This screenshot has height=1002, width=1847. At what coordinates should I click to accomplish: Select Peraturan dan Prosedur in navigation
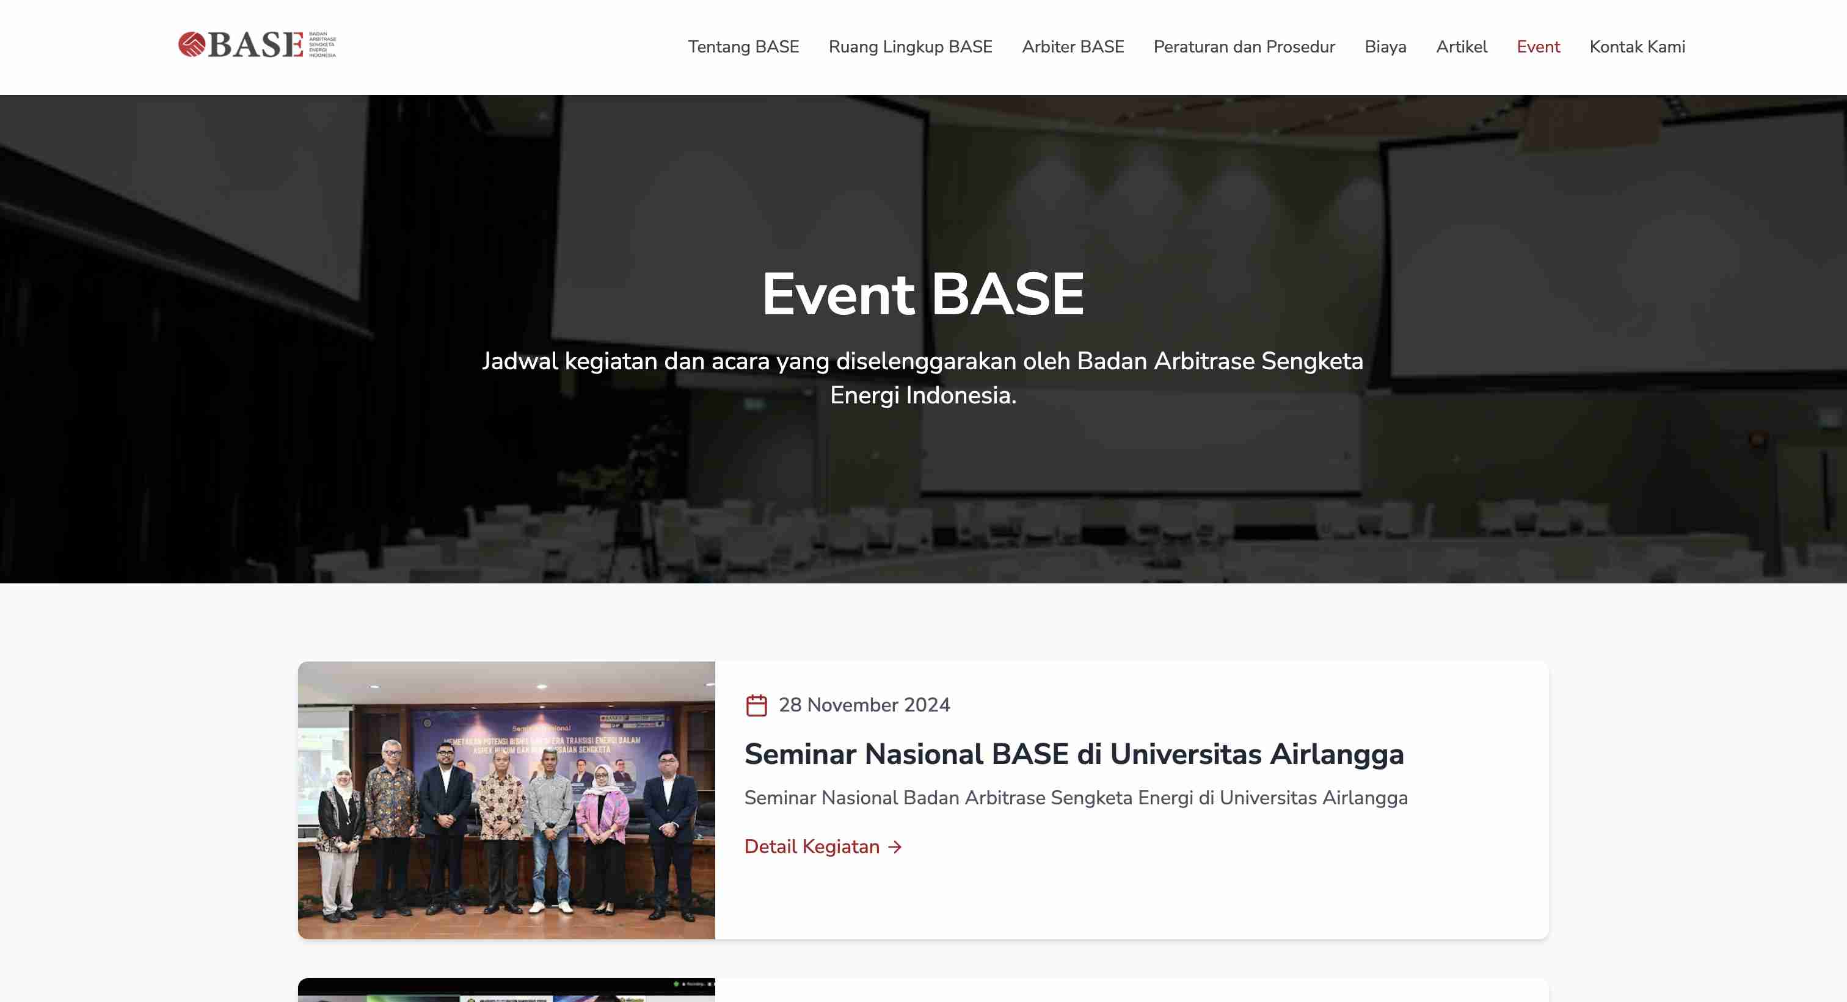(x=1244, y=46)
